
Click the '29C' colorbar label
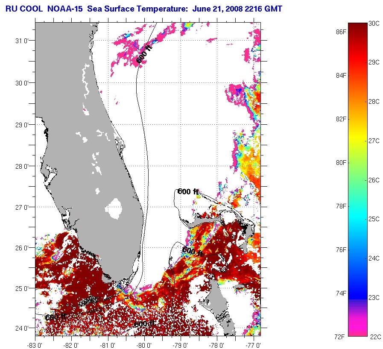coord(374,62)
